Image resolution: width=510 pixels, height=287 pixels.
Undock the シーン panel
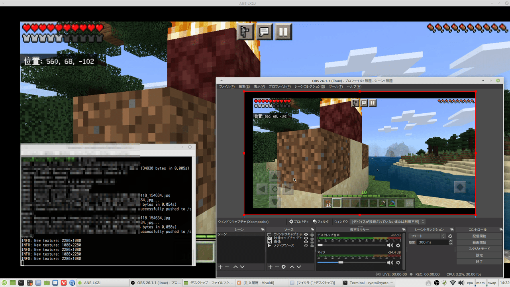(x=263, y=230)
